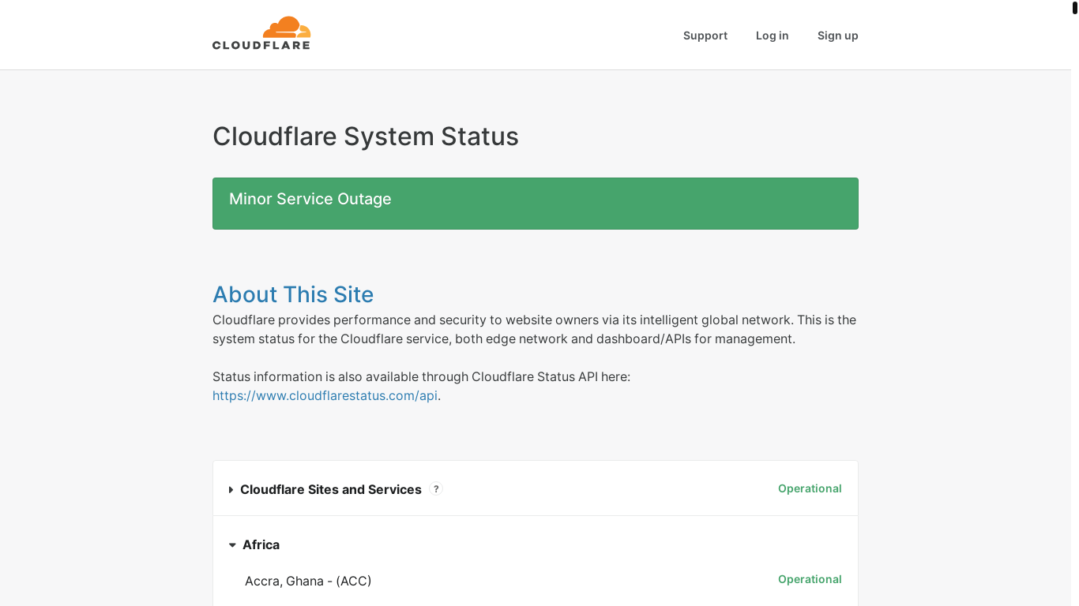Click Operational status for Accra, Ghana
This screenshot has height=606, width=1079.
810,579
